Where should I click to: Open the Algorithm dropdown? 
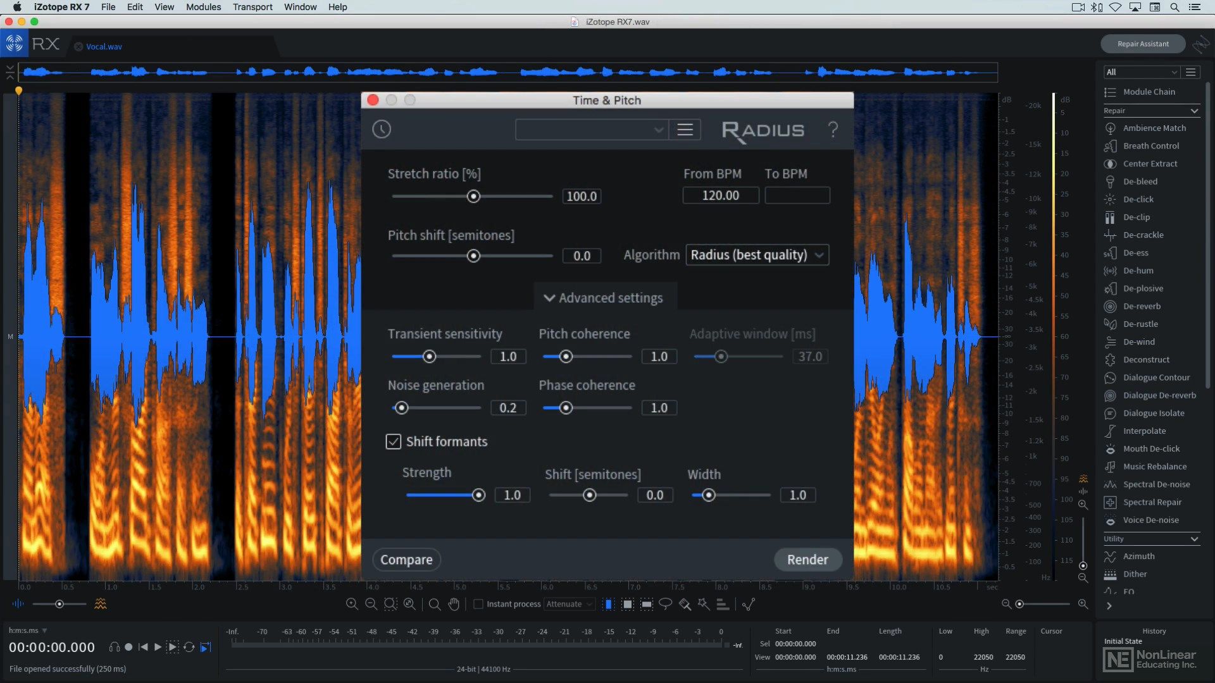click(757, 255)
